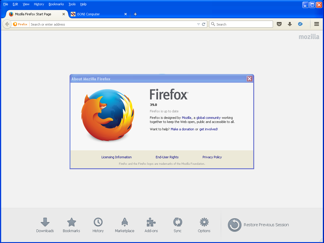
Task: Open Bookmarks star on start page
Action: coord(72,225)
